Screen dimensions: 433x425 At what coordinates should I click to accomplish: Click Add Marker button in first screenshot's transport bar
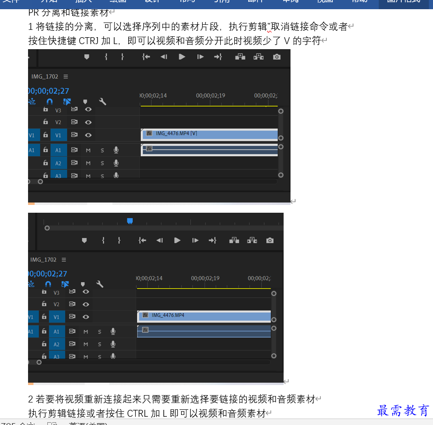[87, 57]
